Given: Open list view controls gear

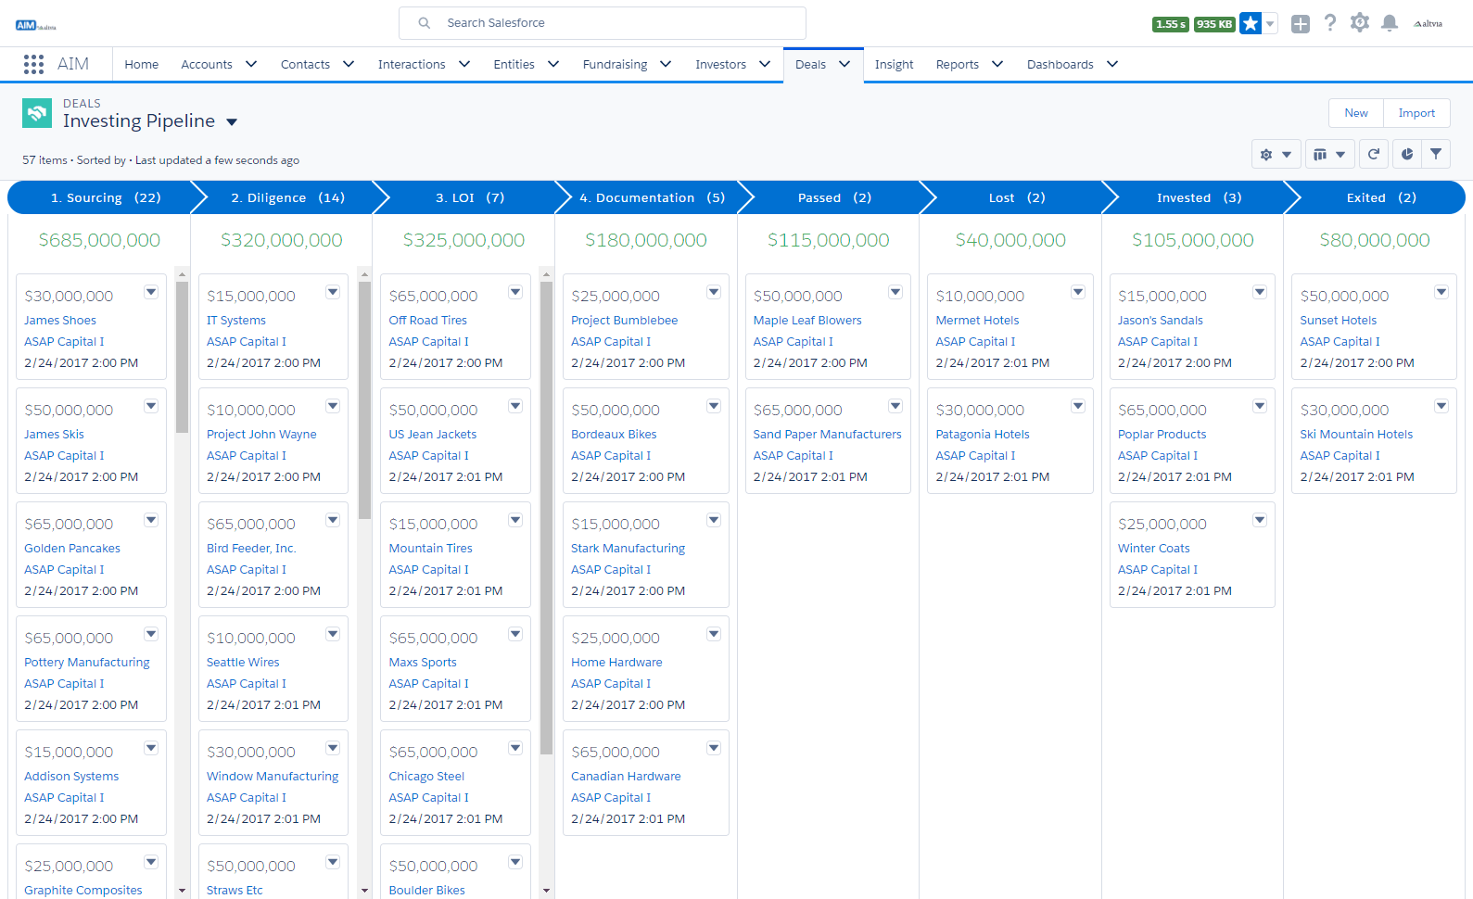Looking at the screenshot, I should pos(1276,155).
